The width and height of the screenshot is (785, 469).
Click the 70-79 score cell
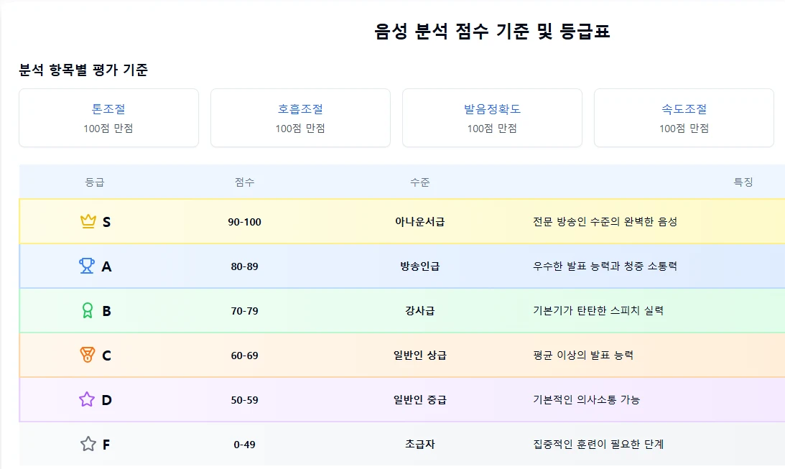point(245,311)
